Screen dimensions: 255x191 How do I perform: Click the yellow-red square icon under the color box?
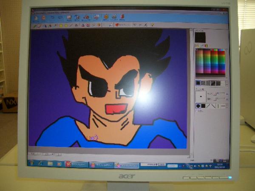pyautogui.click(x=206, y=46)
